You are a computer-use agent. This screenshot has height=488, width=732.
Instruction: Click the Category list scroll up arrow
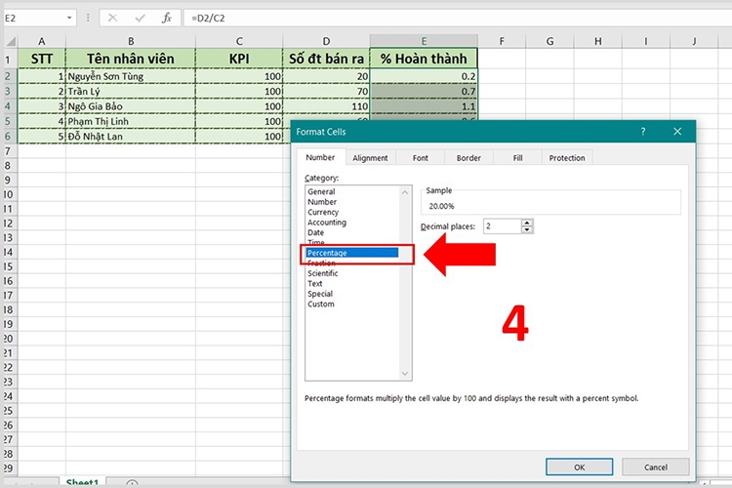pos(405,192)
